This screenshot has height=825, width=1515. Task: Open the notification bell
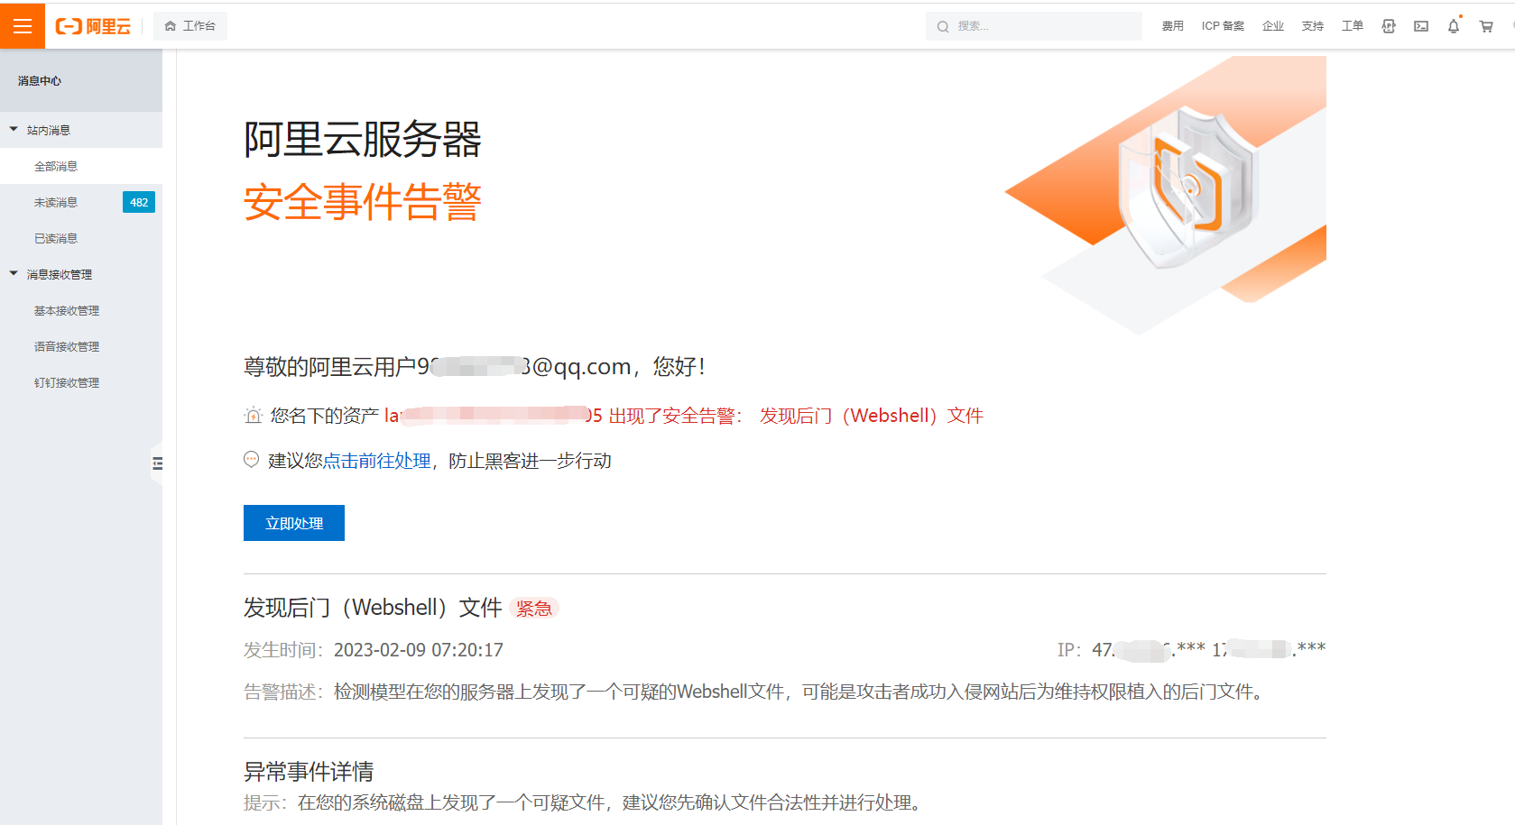[x=1454, y=26]
